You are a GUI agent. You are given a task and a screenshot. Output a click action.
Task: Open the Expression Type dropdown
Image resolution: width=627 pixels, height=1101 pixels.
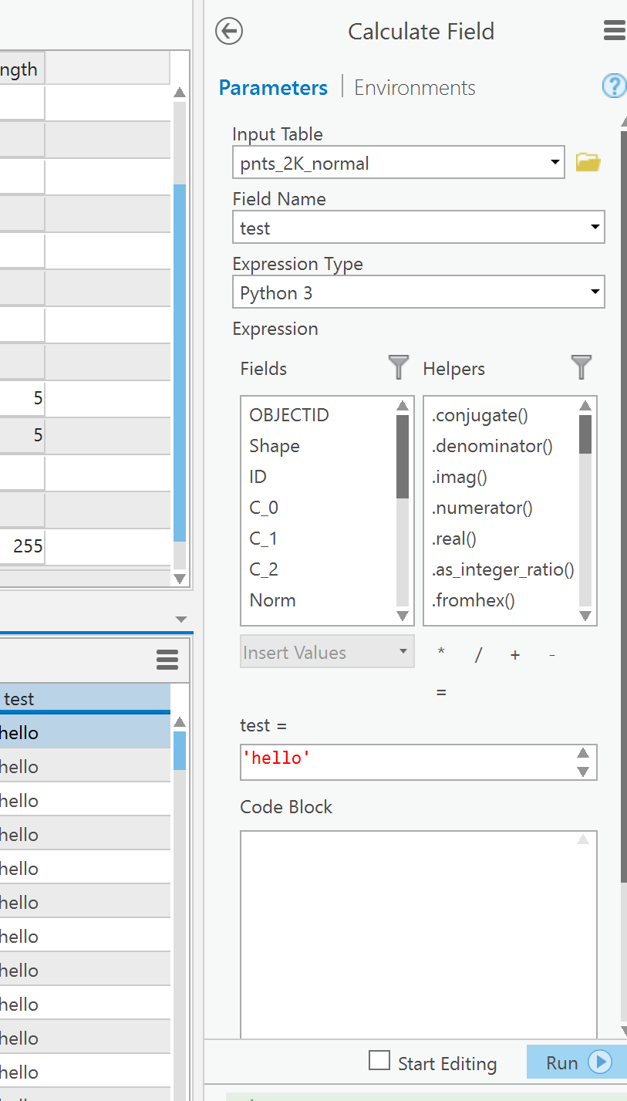[595, 292]
